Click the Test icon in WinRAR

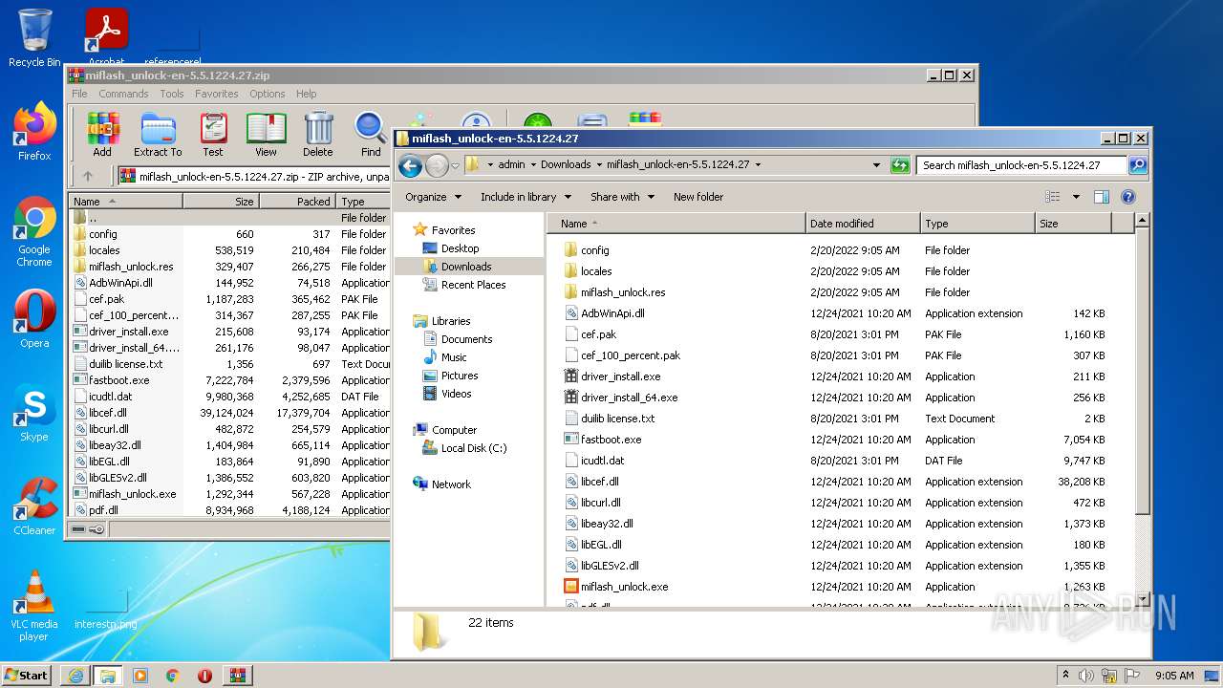click(213, 135)
